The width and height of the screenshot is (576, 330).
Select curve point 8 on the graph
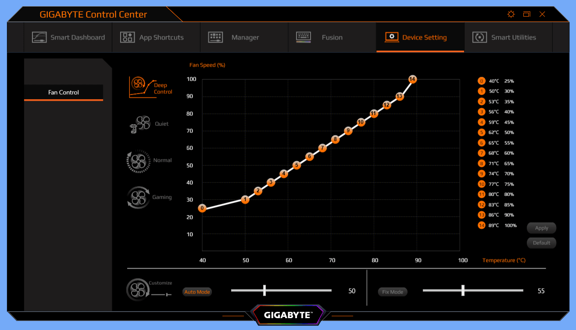pyautogui.click(x=335, y=140)
